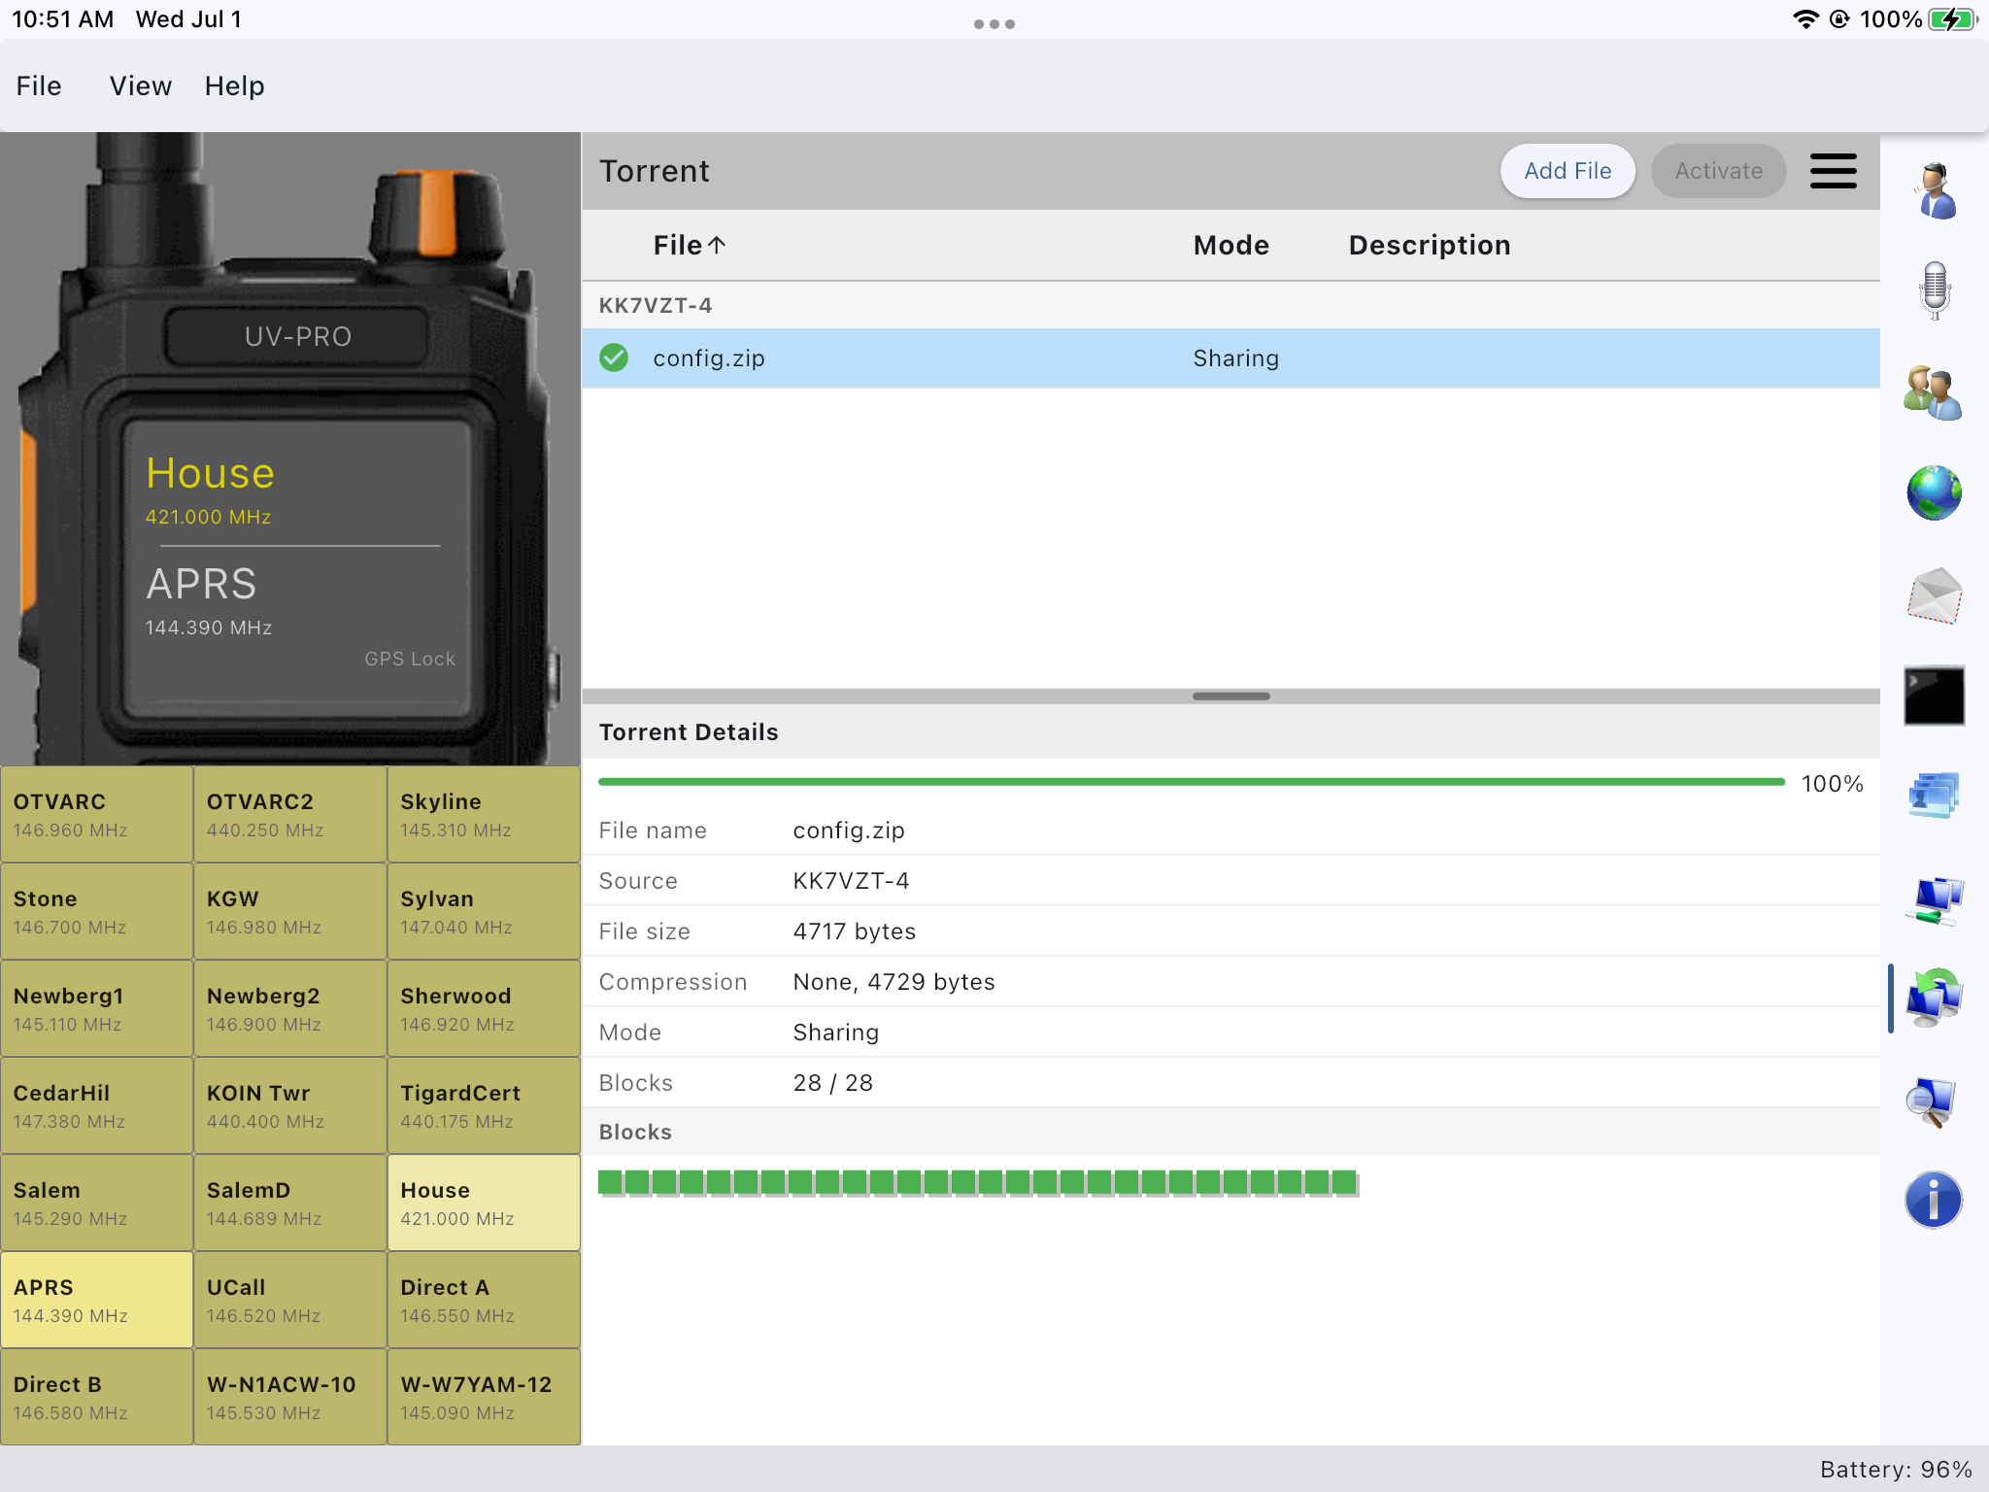
Task: Select the CedarHil channel
Action: click(x=97, y=1105)
